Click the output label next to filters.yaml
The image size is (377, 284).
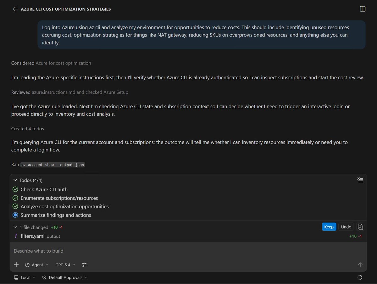(x=53, y=236)
